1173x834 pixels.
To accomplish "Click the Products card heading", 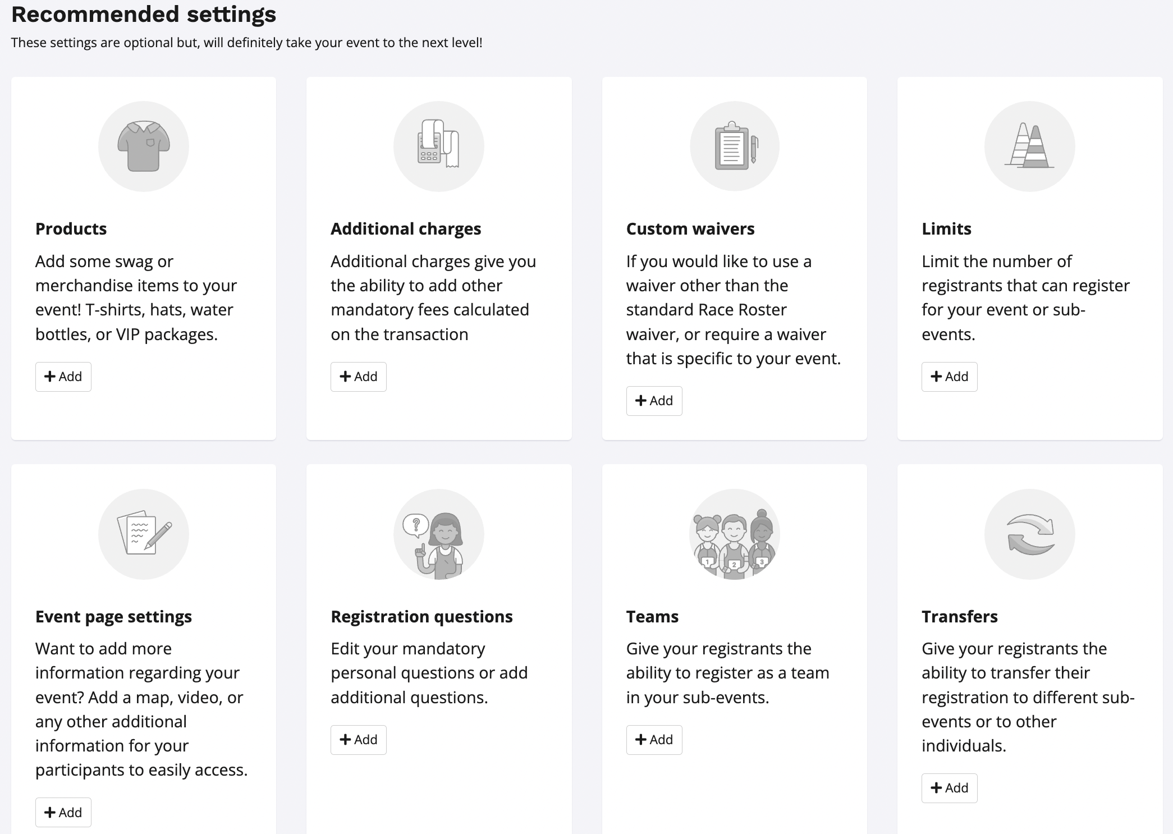I will (x=71, y=229).
